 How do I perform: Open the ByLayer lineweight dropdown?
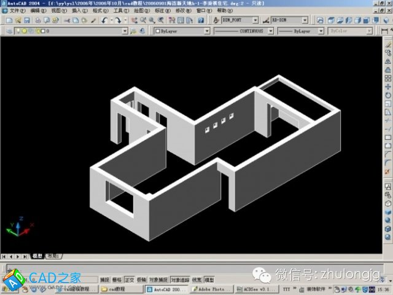321,31
